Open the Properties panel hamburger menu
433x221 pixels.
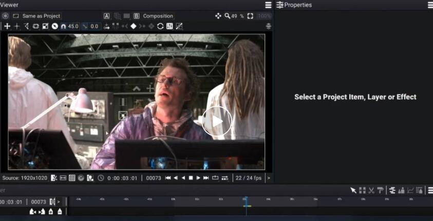point(430,5)
